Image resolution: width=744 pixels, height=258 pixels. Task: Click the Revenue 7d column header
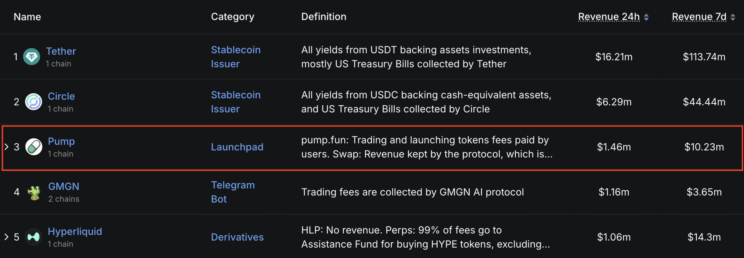pyautogui.click(x=699, y=17)
